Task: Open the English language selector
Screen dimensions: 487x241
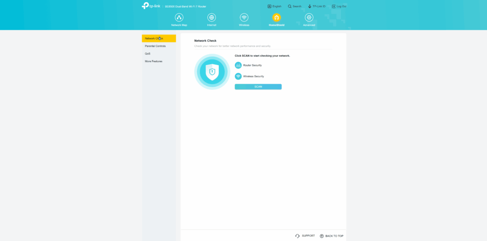Action: (277, 6)
